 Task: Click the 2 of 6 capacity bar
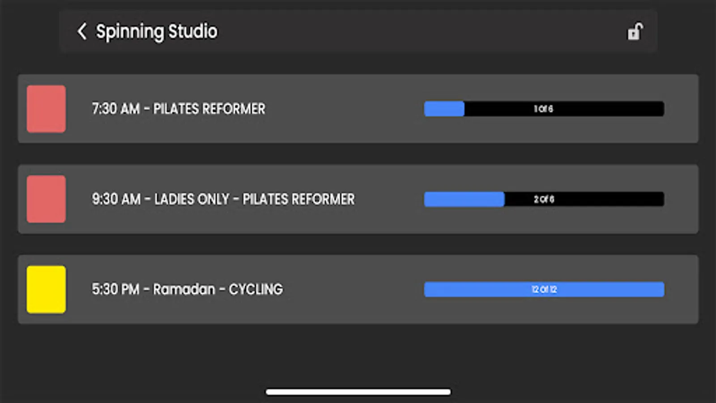(544, 199)
